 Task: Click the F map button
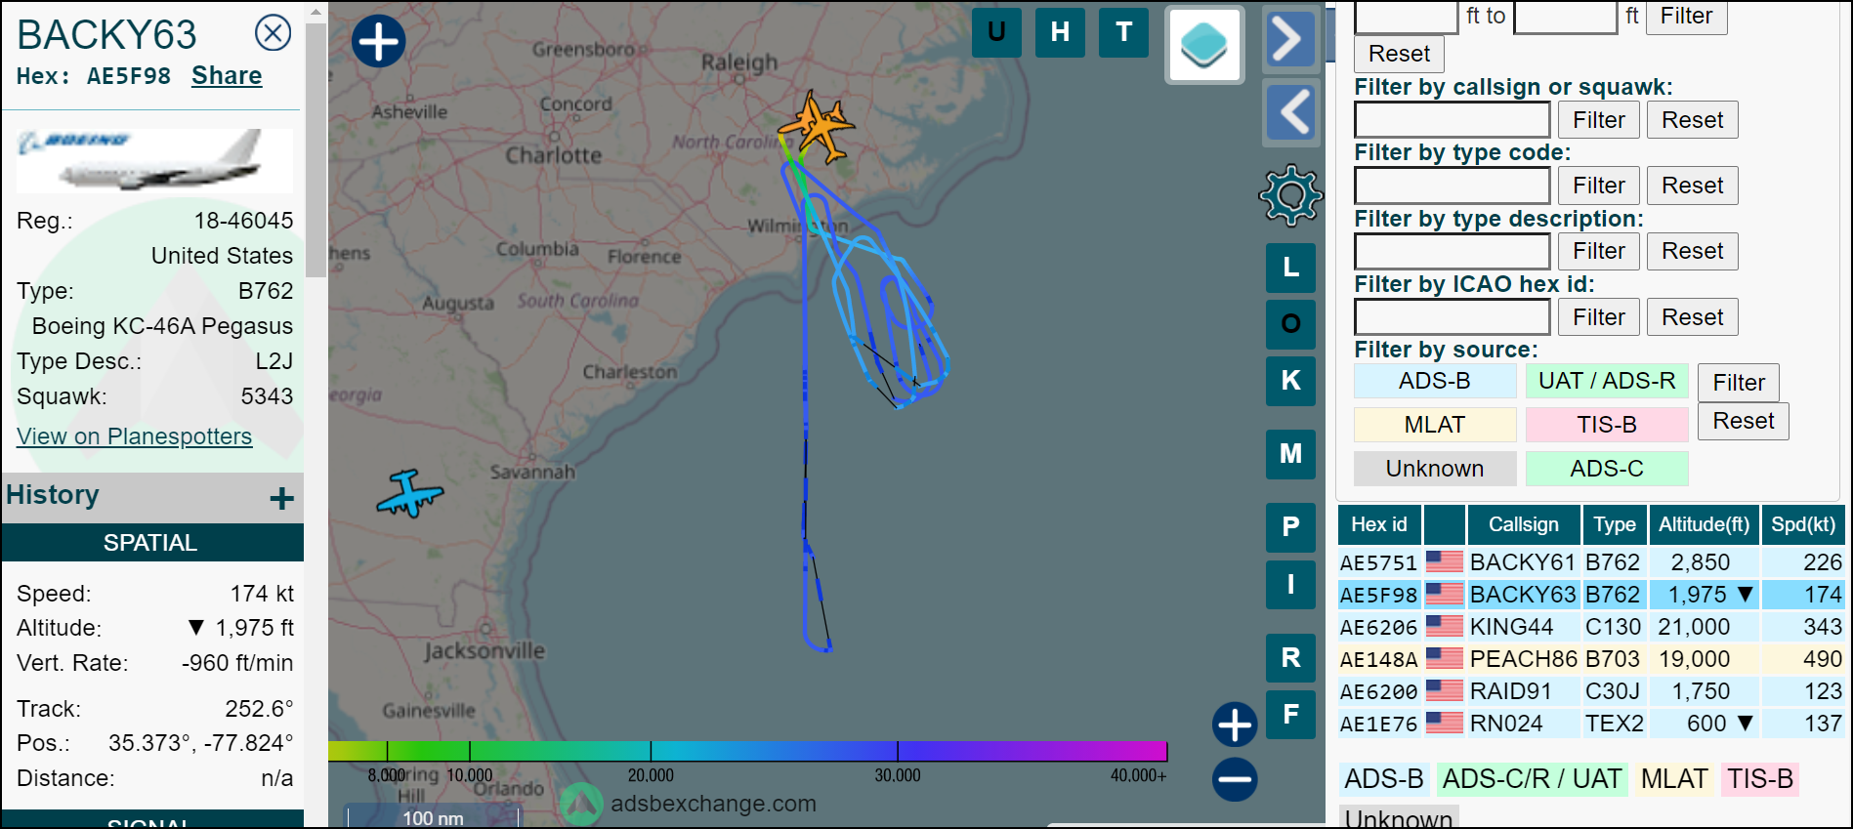click(1290, 715)
